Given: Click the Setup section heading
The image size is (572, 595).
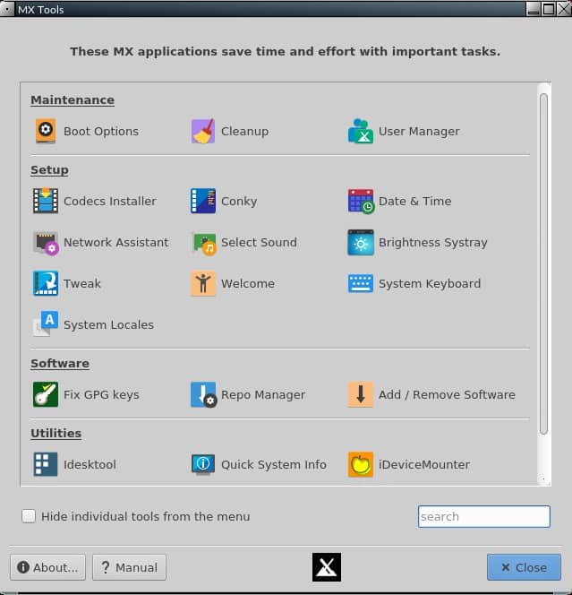Looking at the screenshot, I should tap(49, 170).
